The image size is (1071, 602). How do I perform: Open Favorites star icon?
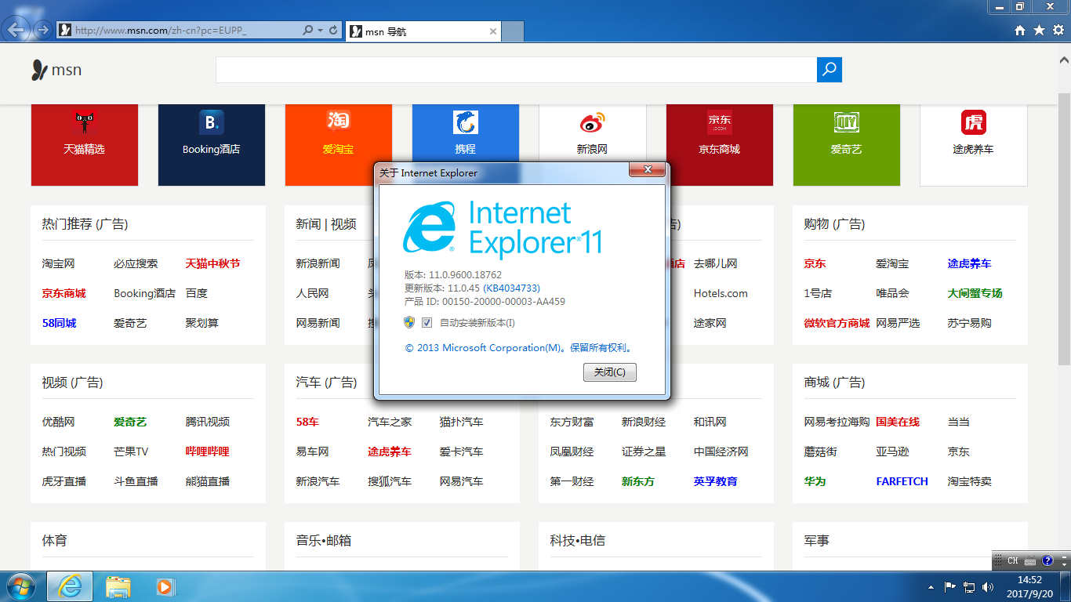click(1039, 31)
